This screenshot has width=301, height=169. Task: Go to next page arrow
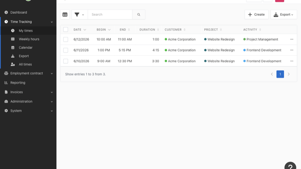(289, 74)
